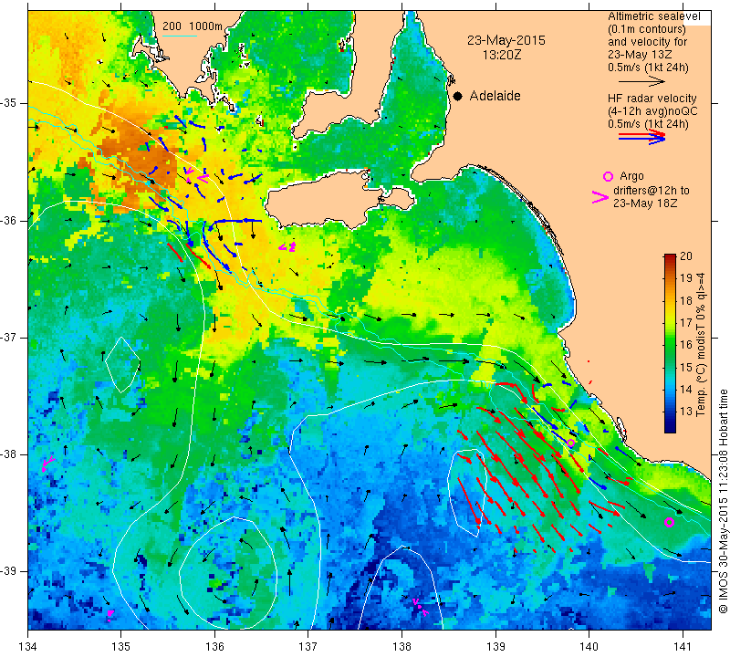Viewport: 730px width, 657px height.
Task: Click the '17' tick on temperature scale
Action: point(686,323)
